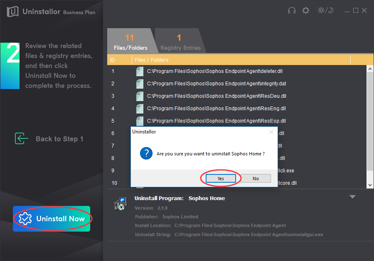
Task: Click the file list scroll down arrow
Action: 370,185
